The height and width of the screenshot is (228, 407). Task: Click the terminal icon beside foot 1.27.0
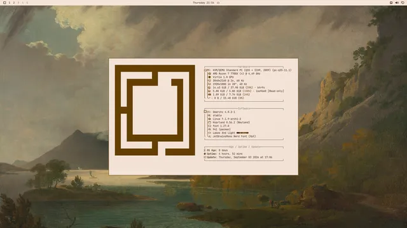[209, 126]
